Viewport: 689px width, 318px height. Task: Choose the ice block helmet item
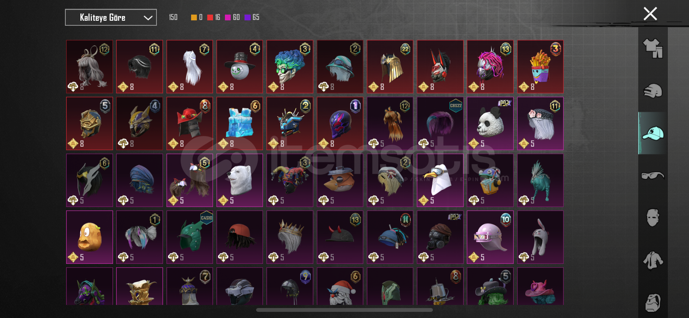pos(240,124)
